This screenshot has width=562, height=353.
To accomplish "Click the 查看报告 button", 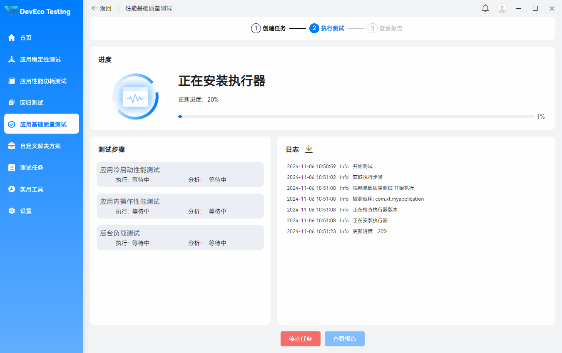I will click(345, 339).
